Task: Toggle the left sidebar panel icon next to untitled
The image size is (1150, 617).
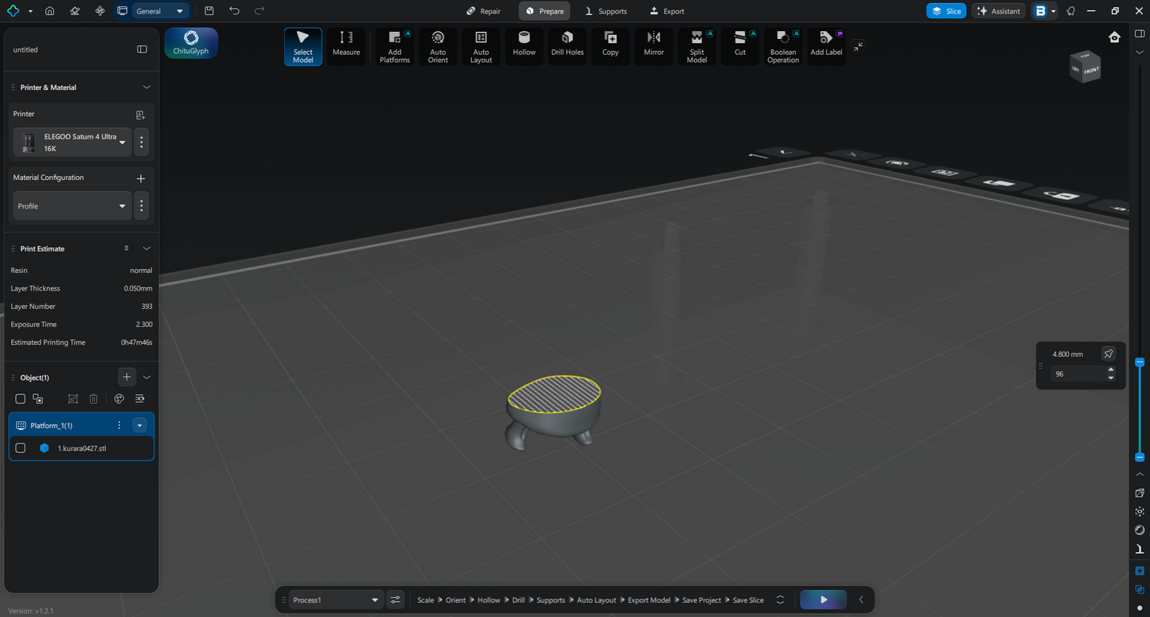Action: click(142, 49)
